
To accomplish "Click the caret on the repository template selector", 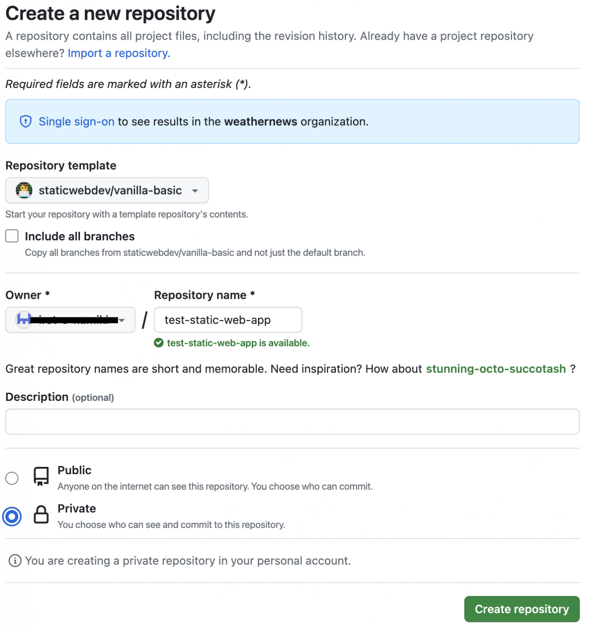I will coord(196,190).
